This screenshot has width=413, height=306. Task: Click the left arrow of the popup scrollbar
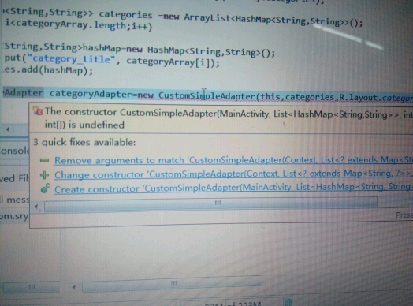[36, 207]
